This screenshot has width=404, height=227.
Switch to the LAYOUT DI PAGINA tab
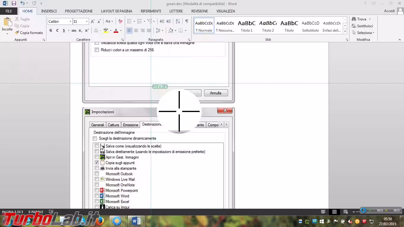(x=117, y=11)
